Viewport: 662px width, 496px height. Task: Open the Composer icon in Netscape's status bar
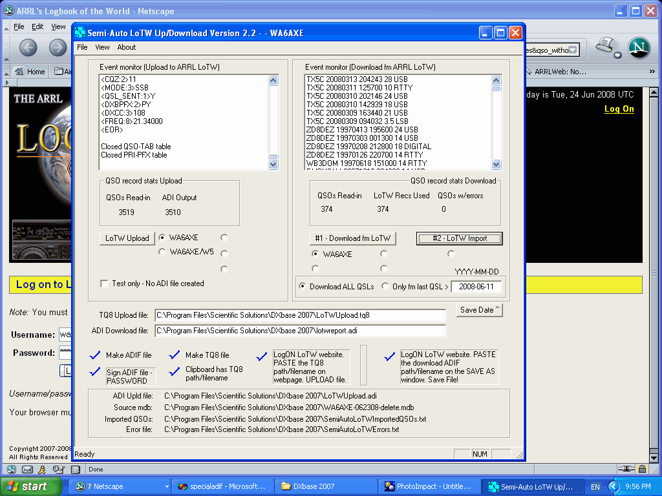[58, 469]
